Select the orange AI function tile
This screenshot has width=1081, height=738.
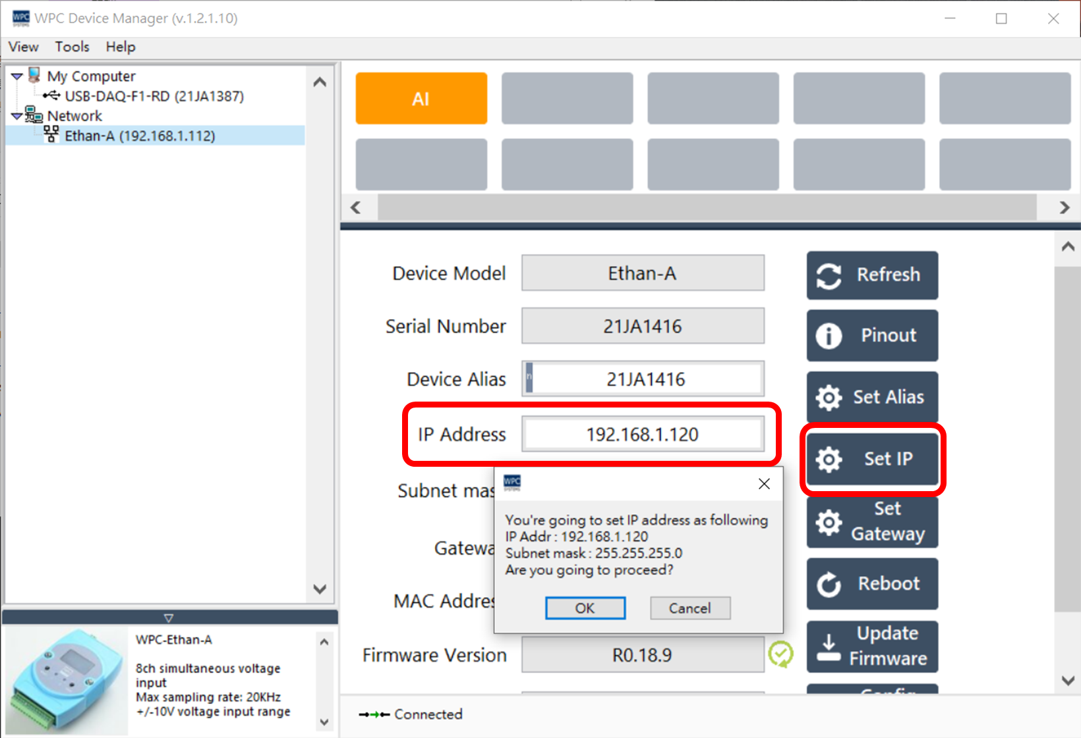[x=421, y=99]
